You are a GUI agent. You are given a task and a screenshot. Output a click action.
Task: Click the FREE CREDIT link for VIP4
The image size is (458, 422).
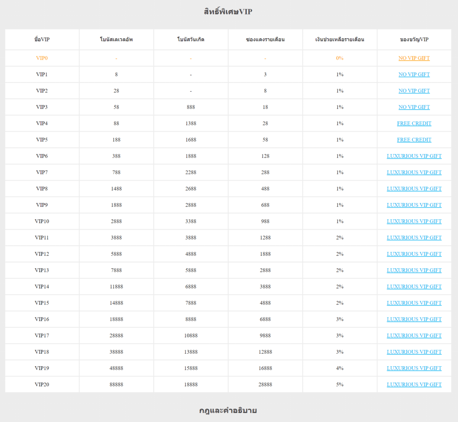coord(414,123)
